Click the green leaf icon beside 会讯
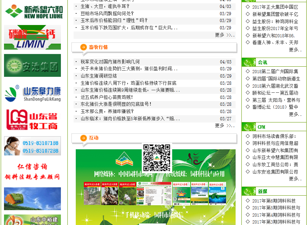This screenshot has width=307, height=225. pos(249,62)
